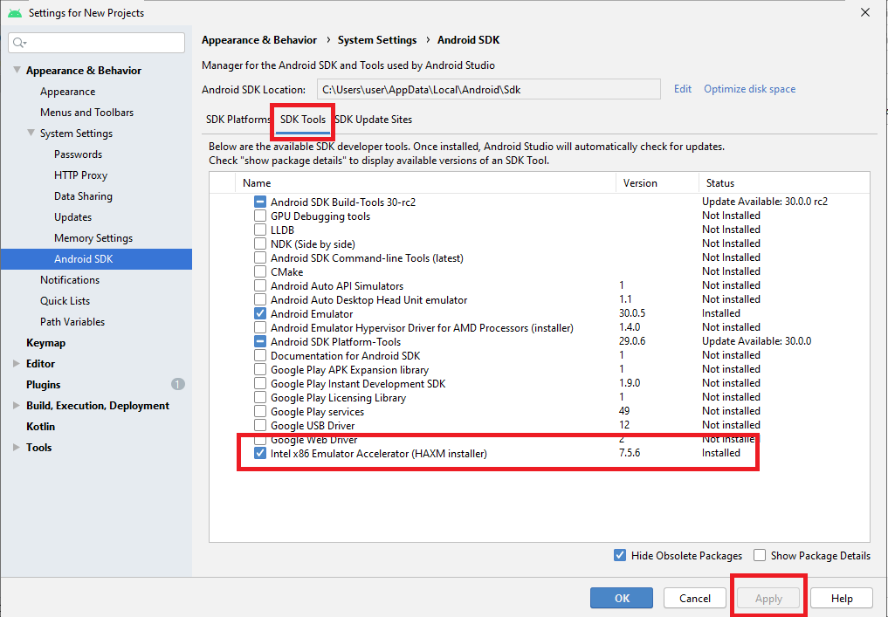Select Passwords in System Settings
This screenshot has width=888, height=617.
tap(79, 154)
